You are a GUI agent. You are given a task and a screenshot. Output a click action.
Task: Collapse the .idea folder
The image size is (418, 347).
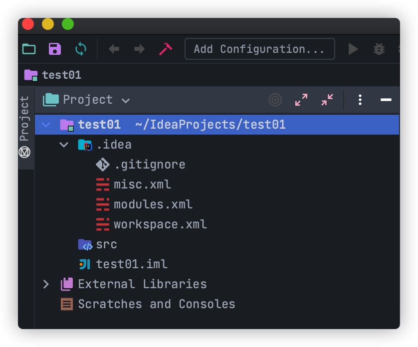pyautogui.click(x=64, y=145)
